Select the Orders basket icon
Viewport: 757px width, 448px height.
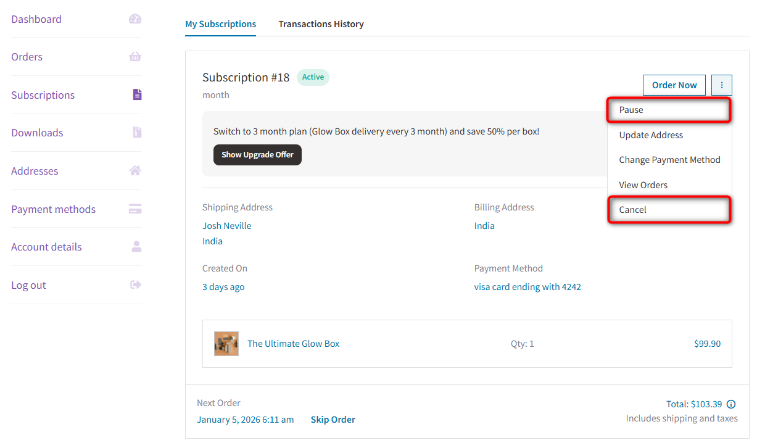134,57
